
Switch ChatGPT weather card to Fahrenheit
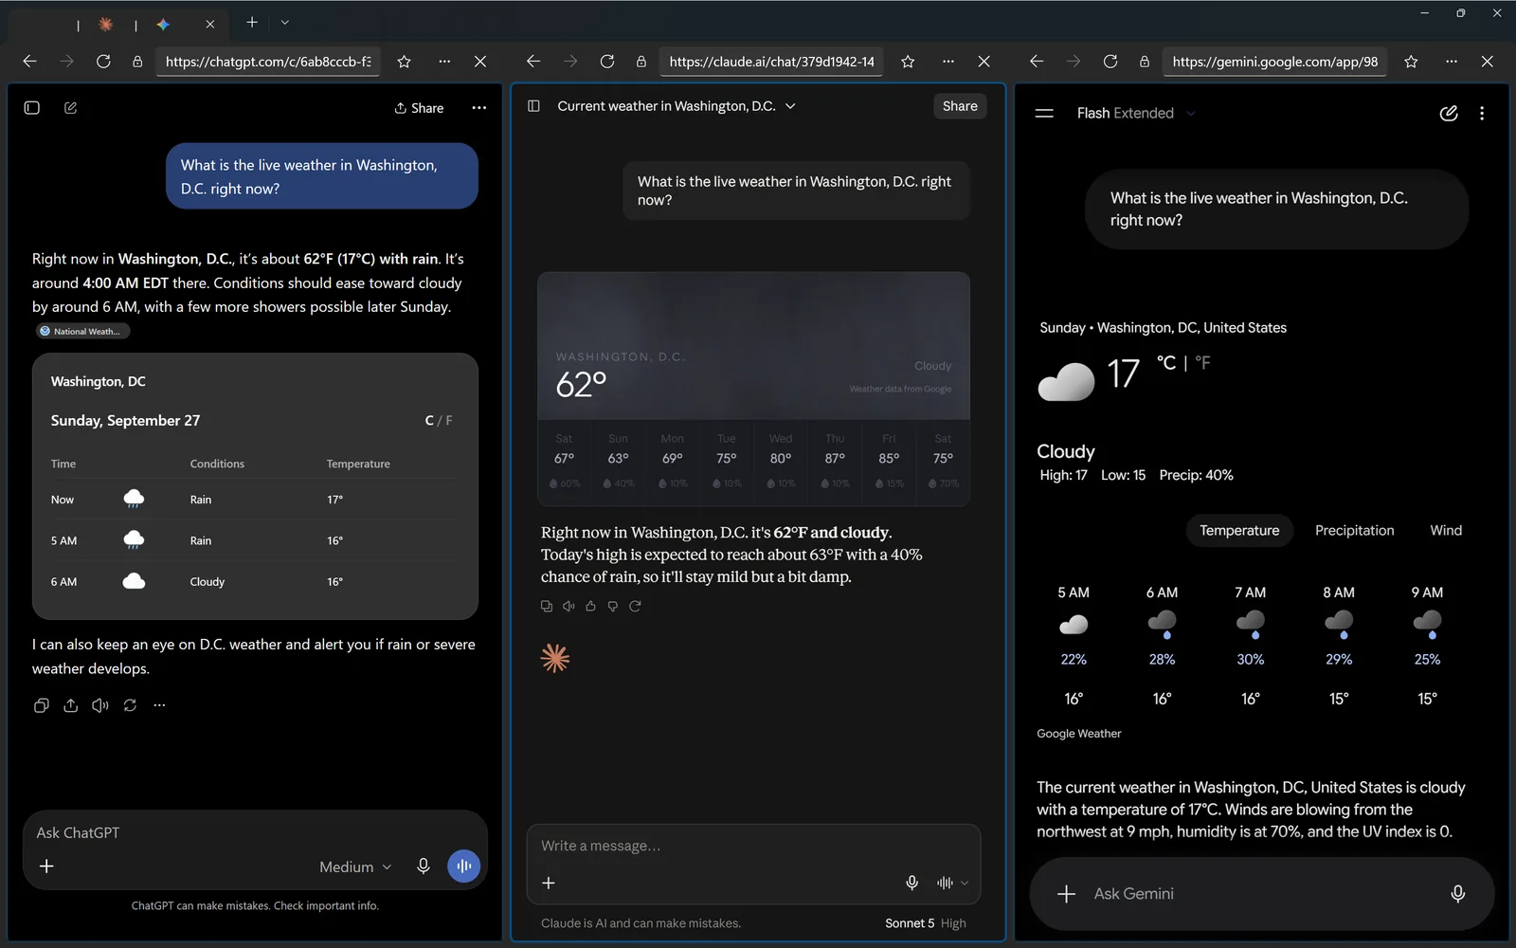449,421
